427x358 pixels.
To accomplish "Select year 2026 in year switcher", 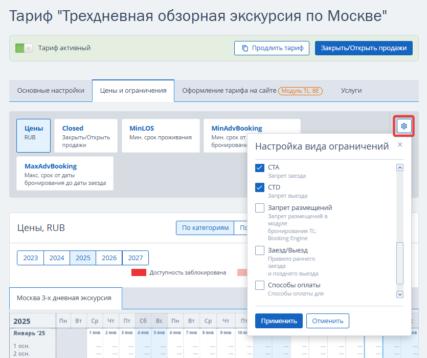I will (x=109, y=258).
